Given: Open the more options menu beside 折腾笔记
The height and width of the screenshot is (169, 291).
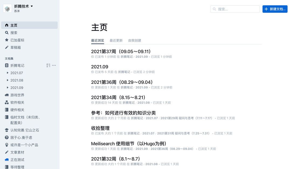Looking at the screenshot, I should (x=54, y=65).
